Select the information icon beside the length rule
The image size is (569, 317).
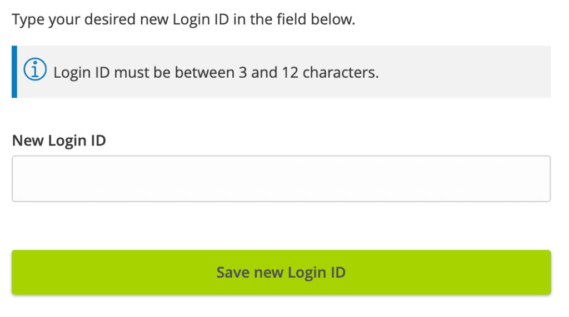(x=35, y=71)
